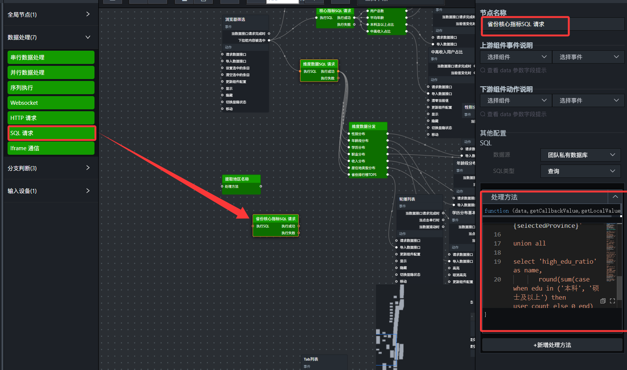Select the 维度数据SQL 请求 node header

[319, 64]
